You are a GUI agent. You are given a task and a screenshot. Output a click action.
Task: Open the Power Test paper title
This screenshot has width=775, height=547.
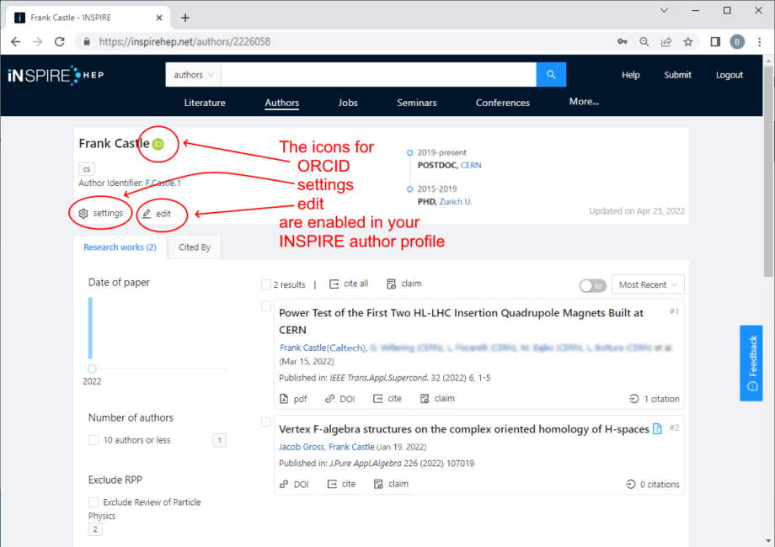pos(461,321)
